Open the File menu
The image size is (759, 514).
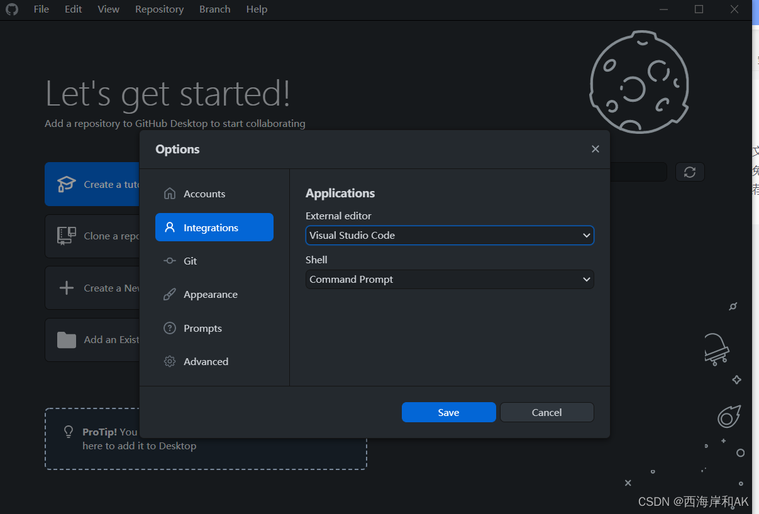click(41, 9)
